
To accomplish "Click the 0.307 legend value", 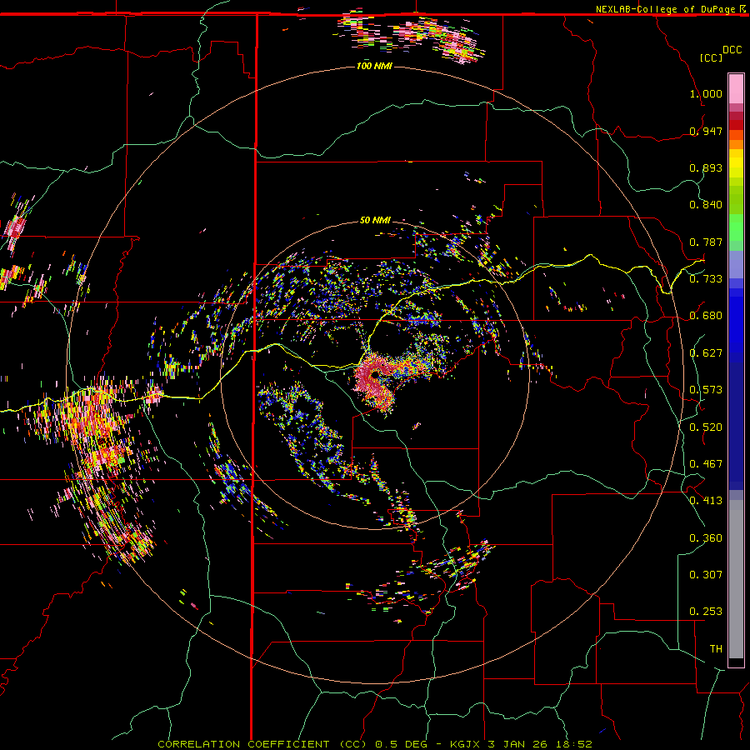I will pos(706,575).
